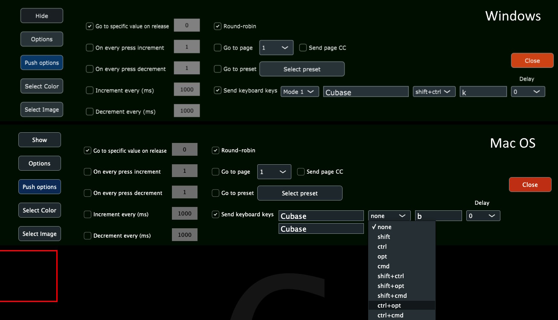
Task: Enable Go to preset in Windows panel
Action: [x=218, y=69]
